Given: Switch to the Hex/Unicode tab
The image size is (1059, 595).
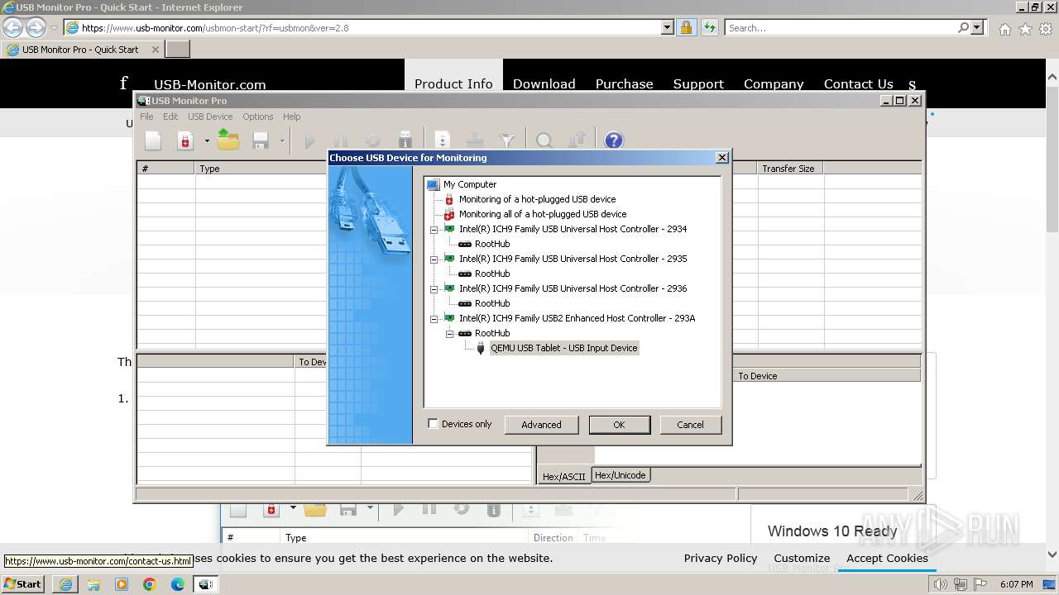Looking at the screenshot, I should click(621, 475).
